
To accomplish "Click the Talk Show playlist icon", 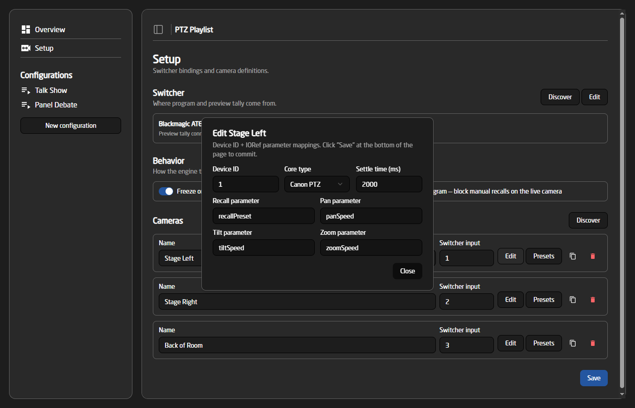I will click(x=26, y=91).
